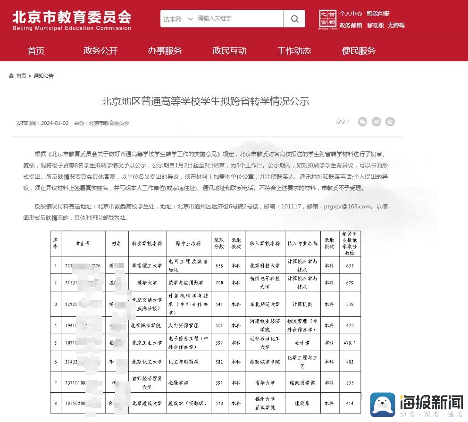Click the 北京市教育委员会 header logo

(71, 20)
